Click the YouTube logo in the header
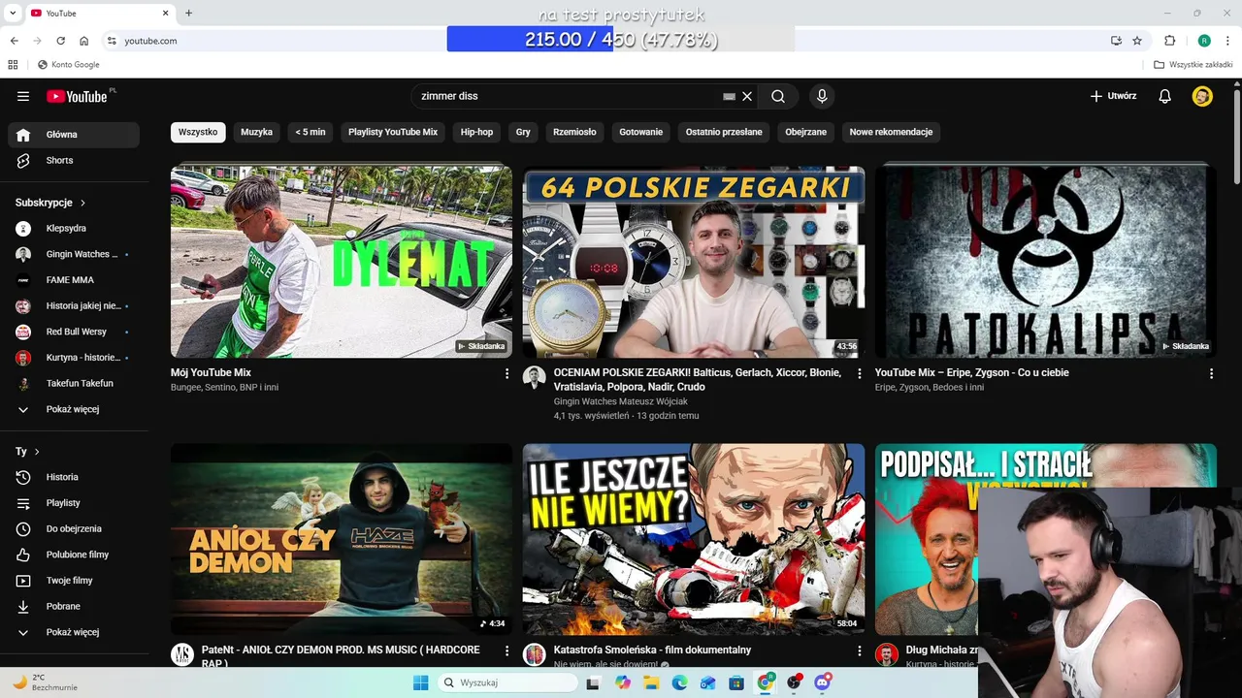The height and width of the screenshot is (698, 1242). point(77,96)
